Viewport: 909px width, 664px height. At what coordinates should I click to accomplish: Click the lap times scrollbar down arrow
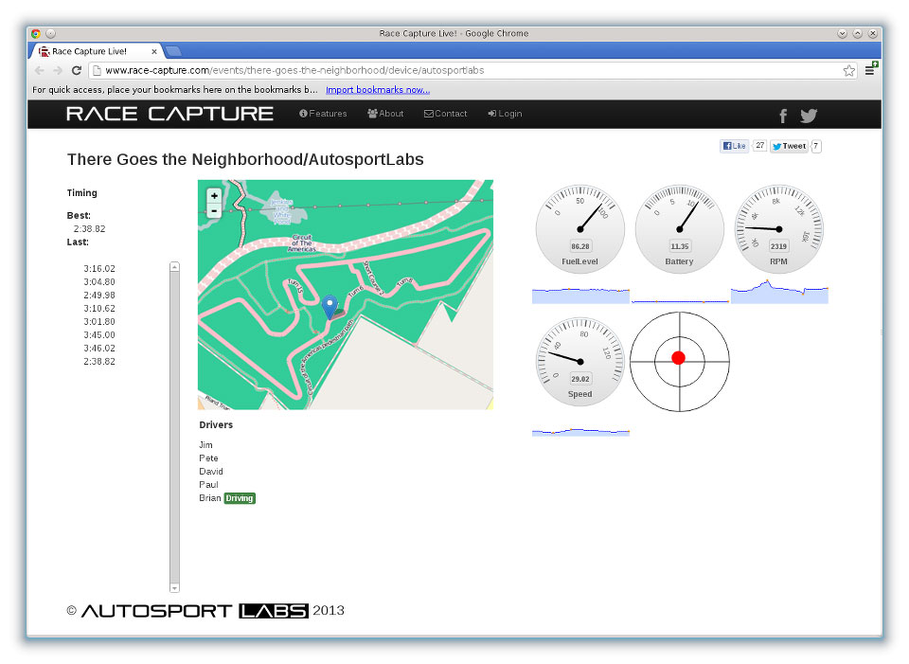pyautogui.click(x=174, y=587)
